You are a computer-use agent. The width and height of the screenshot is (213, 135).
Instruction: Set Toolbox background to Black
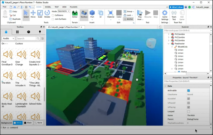coord(28,123)
